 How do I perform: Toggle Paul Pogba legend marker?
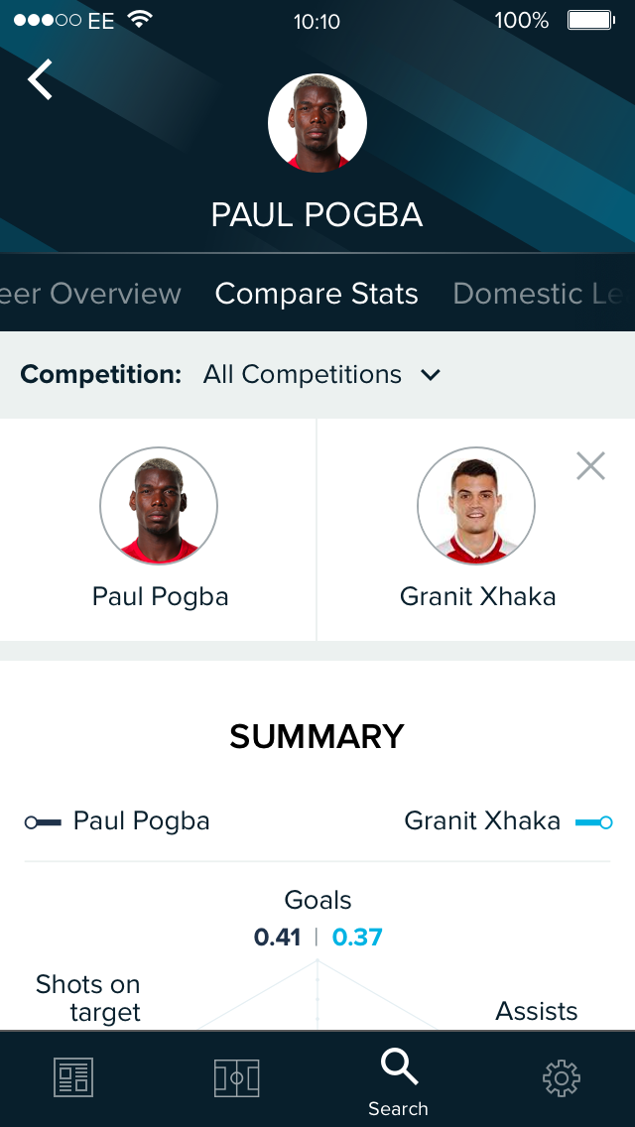click(x=43, y=822)
